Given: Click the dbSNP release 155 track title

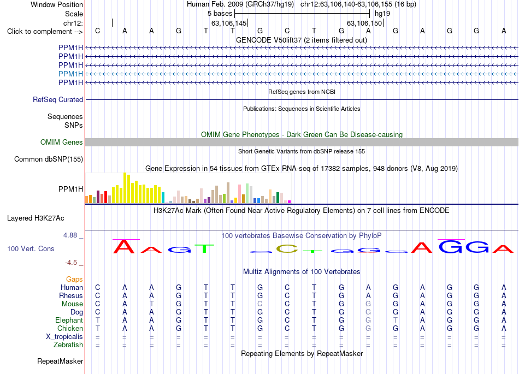Looking at the screenshot, I should click(x=302, y=151).
